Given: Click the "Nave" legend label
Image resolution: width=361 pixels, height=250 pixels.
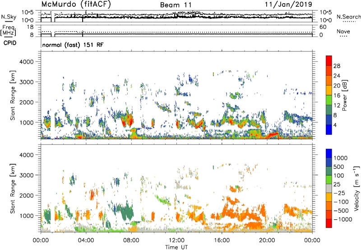Looking at the screenshot, I should pos(343,32).
